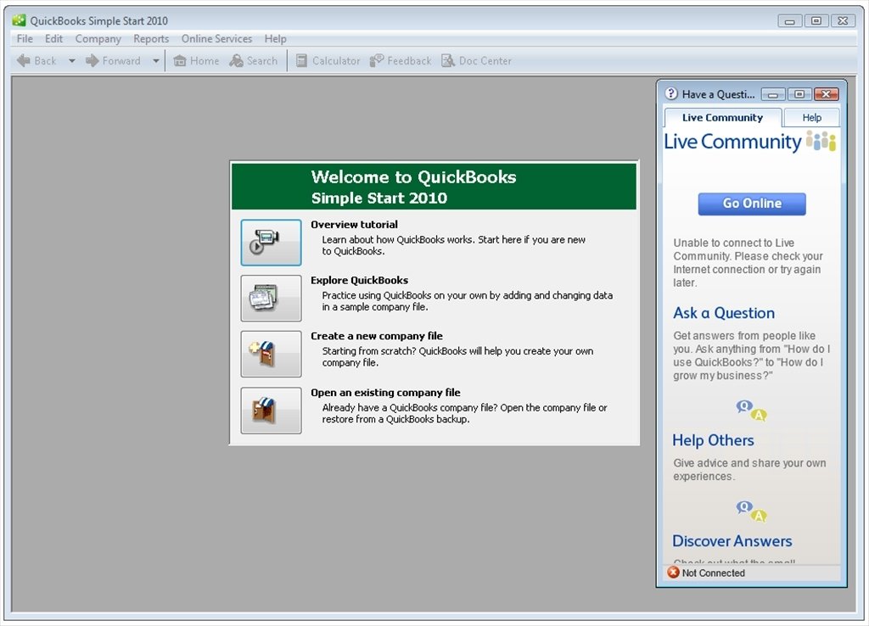Open the Reports menu

(x=151, y=39)
